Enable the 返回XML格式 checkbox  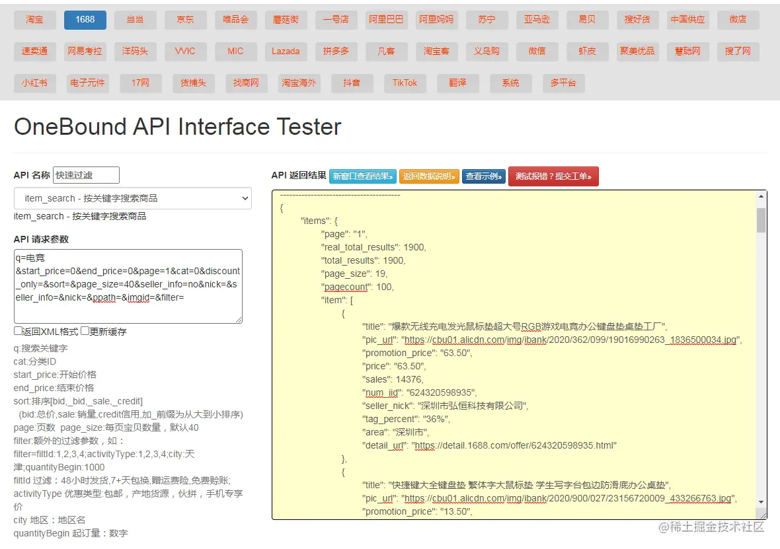point(18,331)
